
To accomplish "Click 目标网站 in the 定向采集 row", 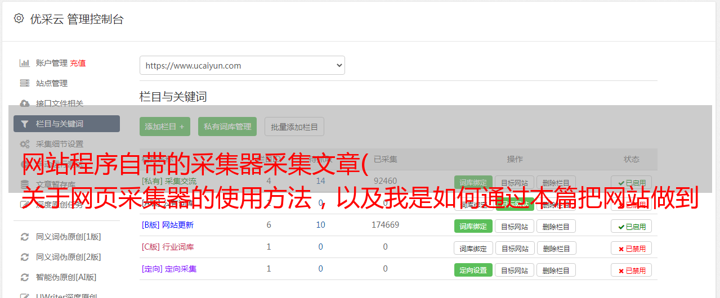I will pos(515,270).
